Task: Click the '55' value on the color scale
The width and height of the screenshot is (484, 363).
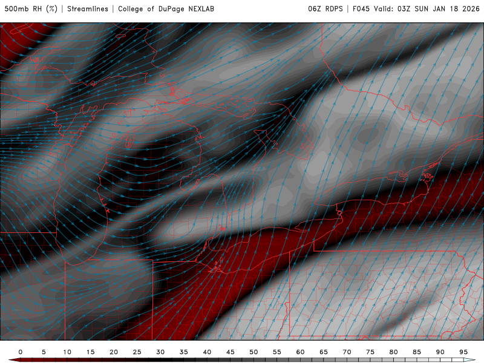Action: [x=277, y=352]
